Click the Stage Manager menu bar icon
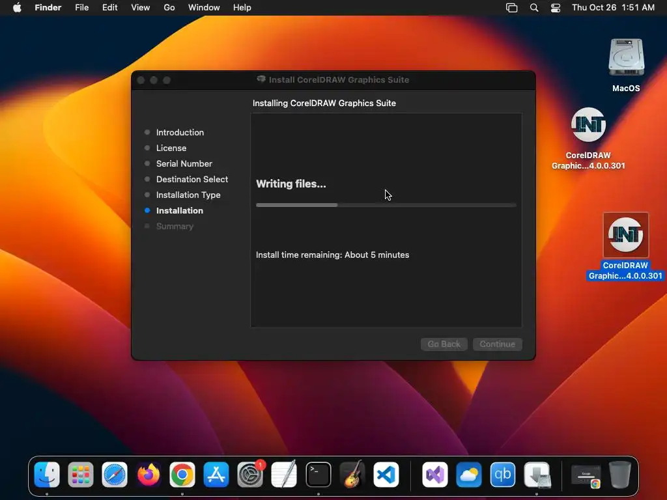Viewport: 667px width, 500px height. (x=512, y=8)
